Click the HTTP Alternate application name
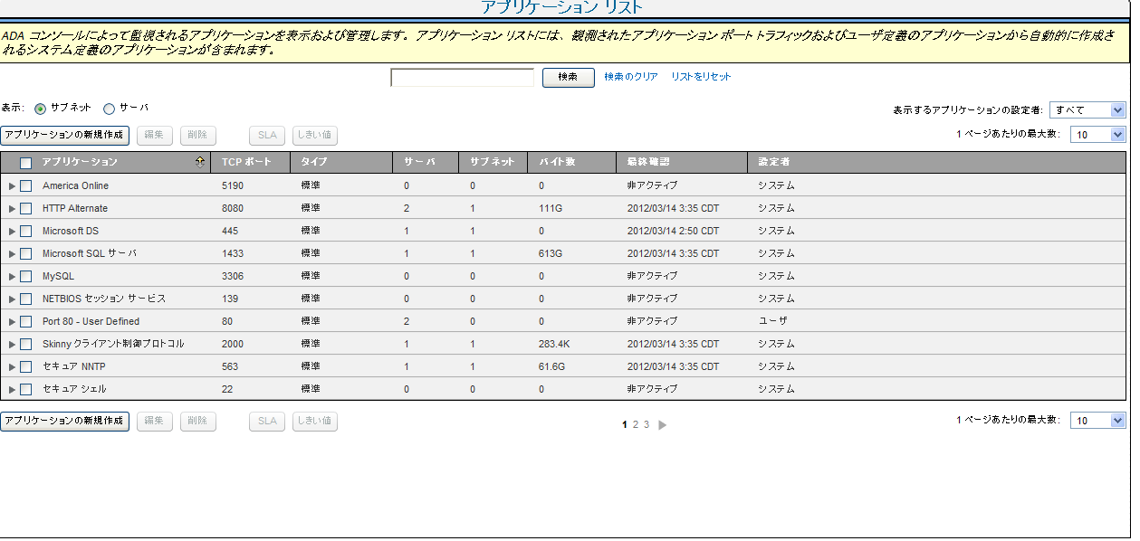 point(75,208)
